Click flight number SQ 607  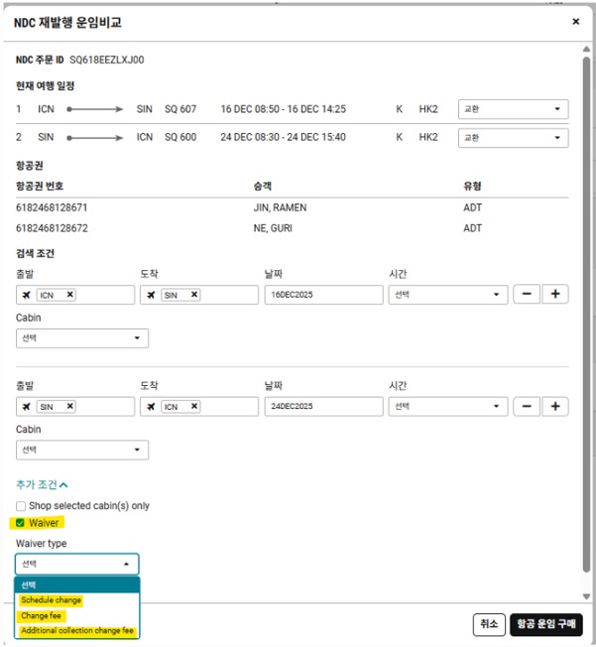tap(180, 109)
